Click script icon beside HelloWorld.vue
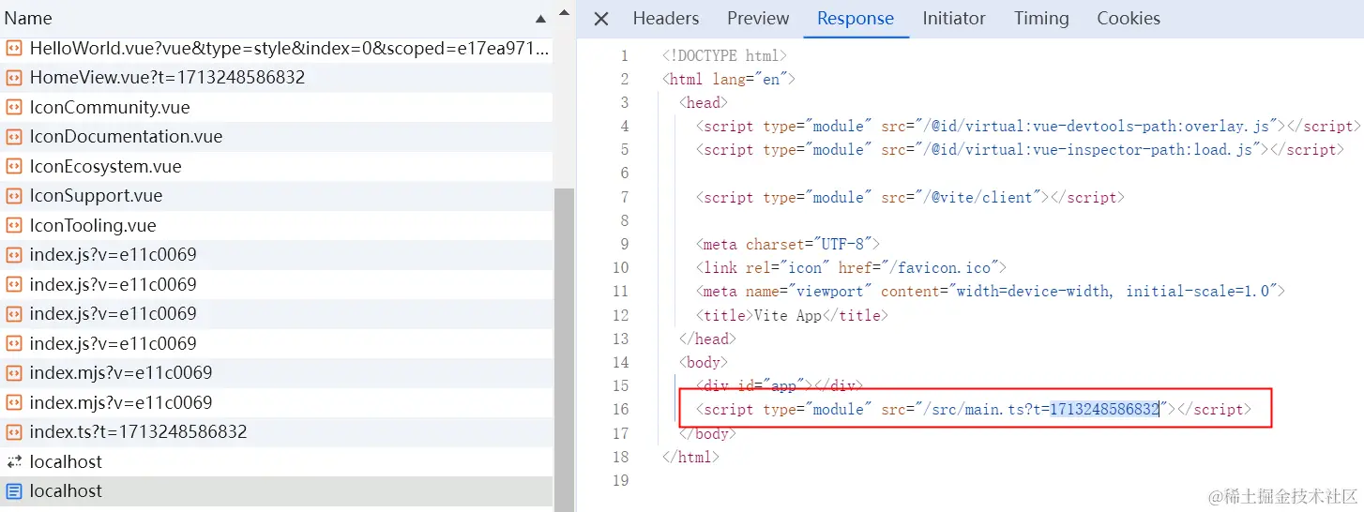1364x512 pixels. point(14,48)
